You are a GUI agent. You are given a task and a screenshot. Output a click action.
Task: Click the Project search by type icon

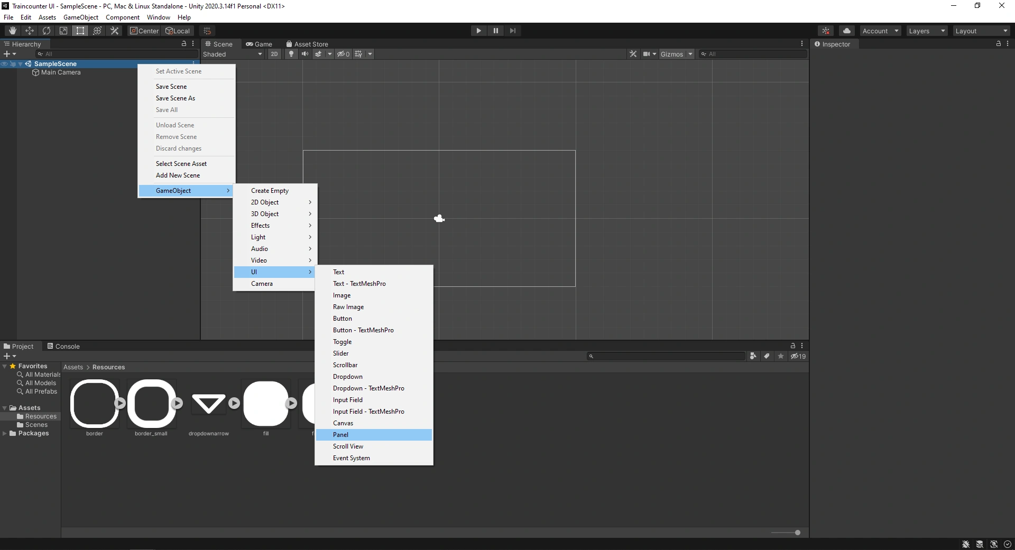pos(753,356)
